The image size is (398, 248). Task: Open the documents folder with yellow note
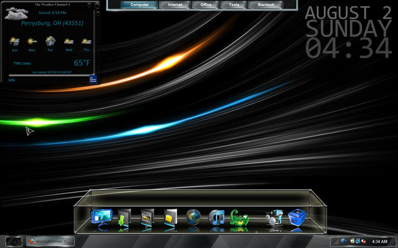tap(170, 218)
